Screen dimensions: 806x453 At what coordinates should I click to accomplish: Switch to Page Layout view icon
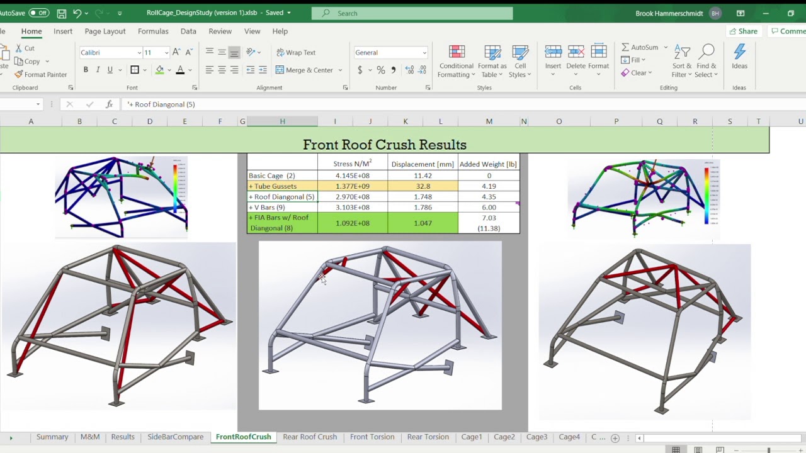[698, 449]
